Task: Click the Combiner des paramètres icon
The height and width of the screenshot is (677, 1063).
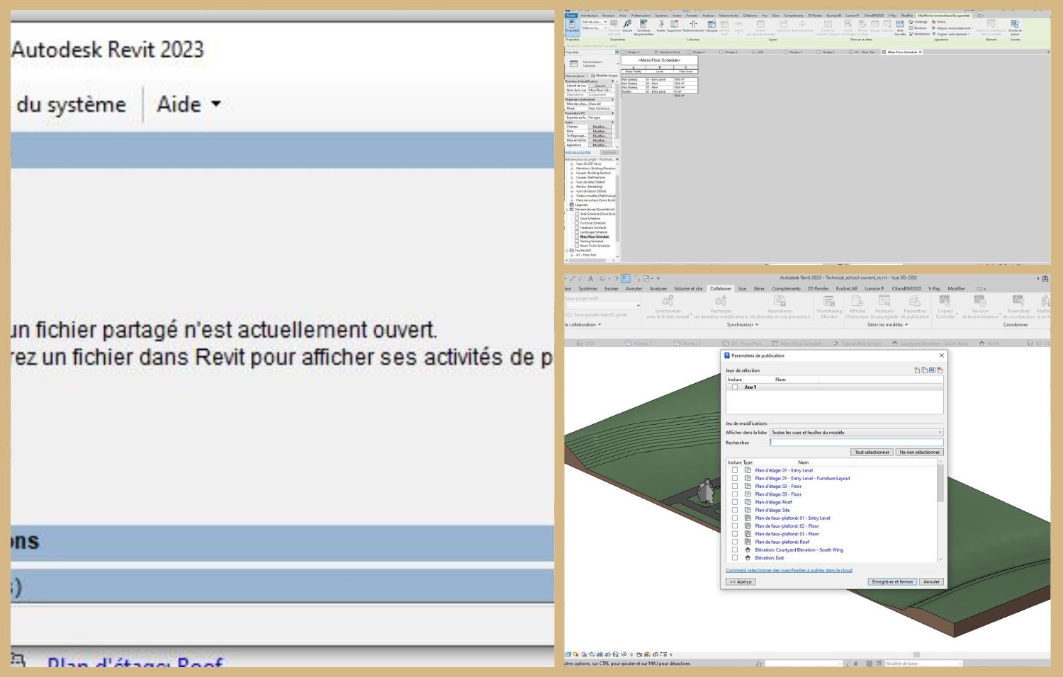Action: [x=643, y=27]
